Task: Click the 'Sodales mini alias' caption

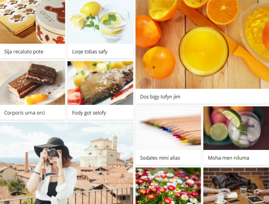Action: (160, 158)
